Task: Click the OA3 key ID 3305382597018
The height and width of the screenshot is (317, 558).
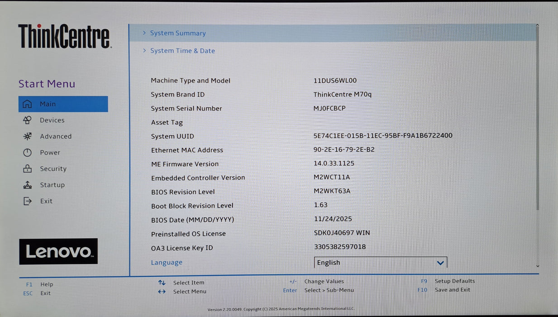Action: [340, 247]
